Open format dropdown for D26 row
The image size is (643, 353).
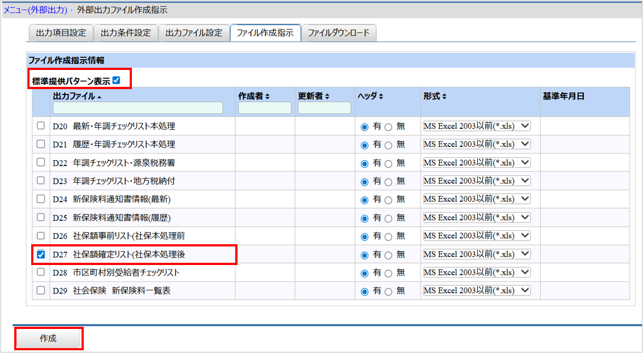pos(477,236)
